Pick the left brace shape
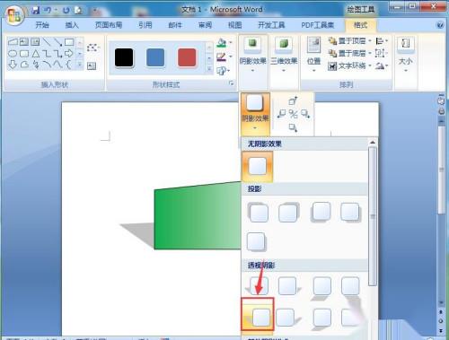 point(68,65)
